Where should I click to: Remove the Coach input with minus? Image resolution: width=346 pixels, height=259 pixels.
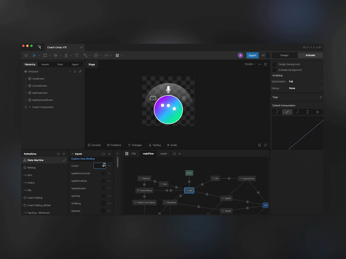(x=109, y=166)
